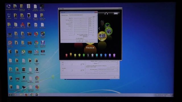The width and height of the screenshot is (182, 102).
Task: Click the Windows Start button
Action: 11,95
